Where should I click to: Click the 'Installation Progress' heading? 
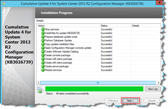(57, 13)
